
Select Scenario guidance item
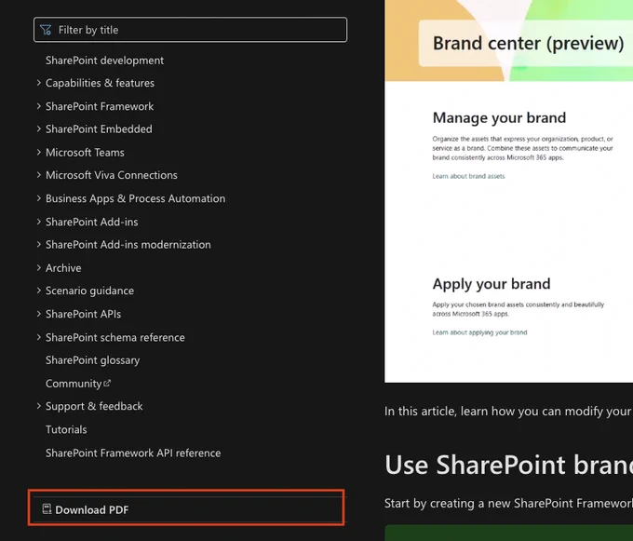tap(89, 291)
